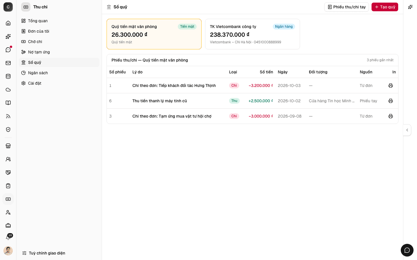Open the database icon in the left rail
The height and width of the screenshot is (260, 417).
click(8, 76)
